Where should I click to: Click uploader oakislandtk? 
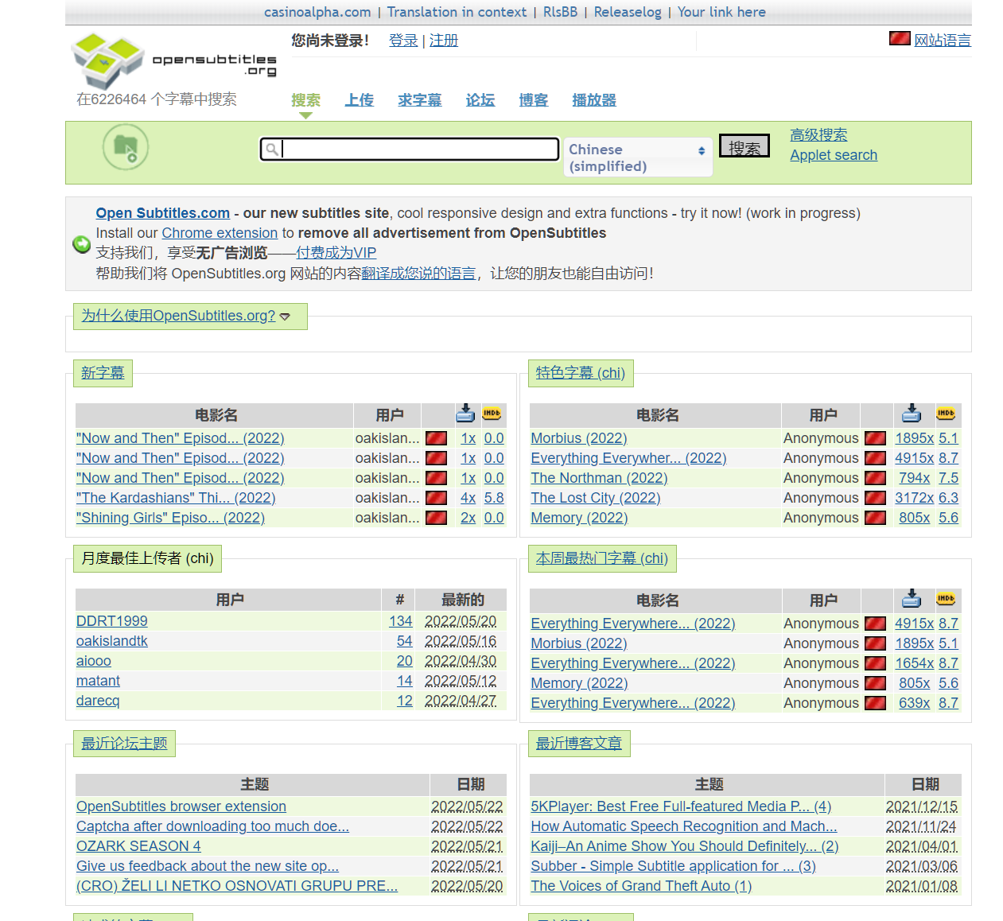click(x=112, y=641)
